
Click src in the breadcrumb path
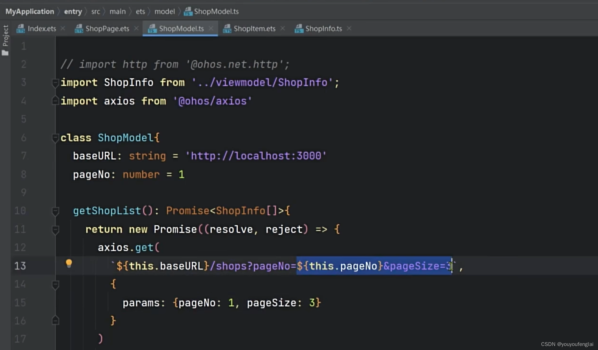(x=96, y=11)
